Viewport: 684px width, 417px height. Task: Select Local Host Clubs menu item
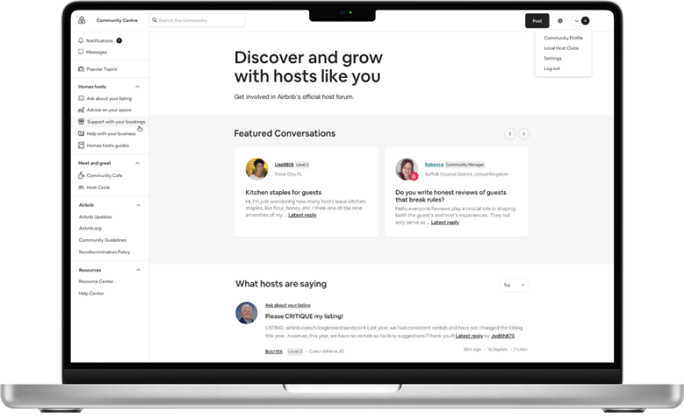561,48
